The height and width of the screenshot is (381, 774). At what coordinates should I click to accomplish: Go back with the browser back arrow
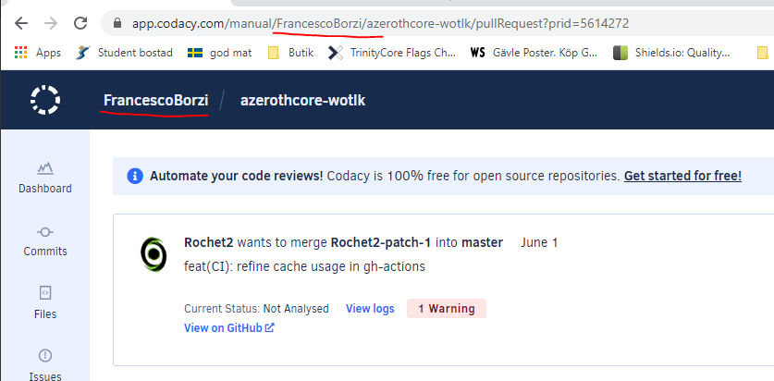(x=21, y=23)
